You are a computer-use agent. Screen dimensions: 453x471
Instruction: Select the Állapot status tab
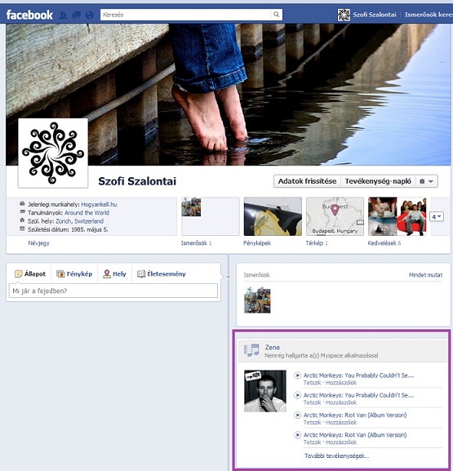30,273
